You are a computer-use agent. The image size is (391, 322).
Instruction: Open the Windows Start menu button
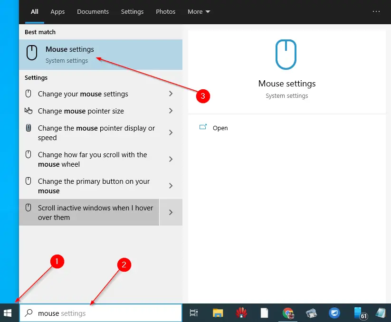pyautogui.click(x=8, y=313)
